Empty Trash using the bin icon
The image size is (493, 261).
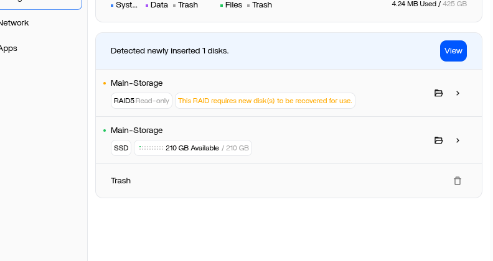click(458, 181)
